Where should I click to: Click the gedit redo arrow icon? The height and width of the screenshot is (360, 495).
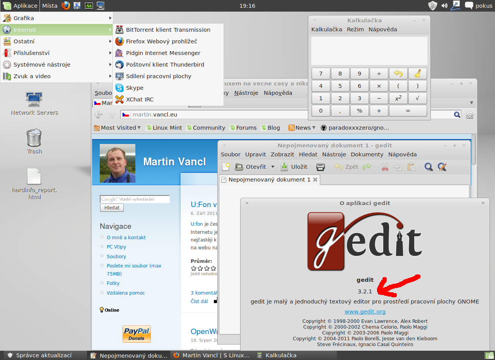pos(367,167)
